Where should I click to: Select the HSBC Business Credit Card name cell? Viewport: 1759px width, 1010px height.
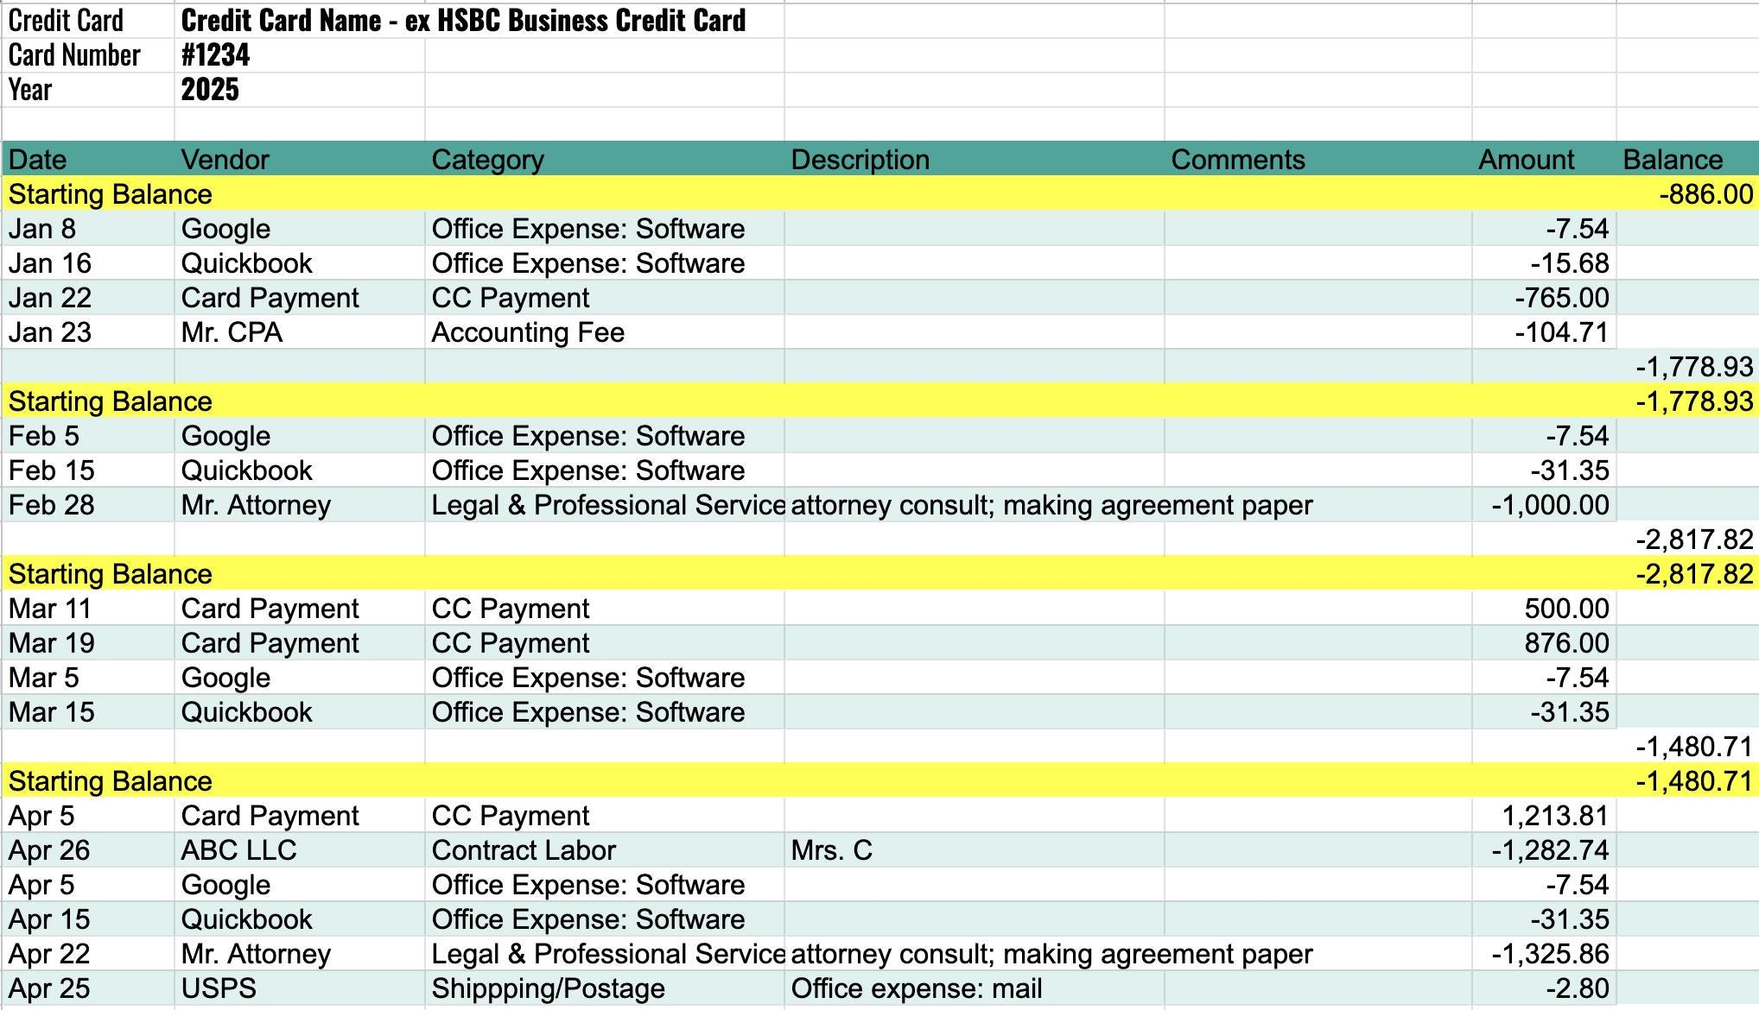(x=463, y=21)
